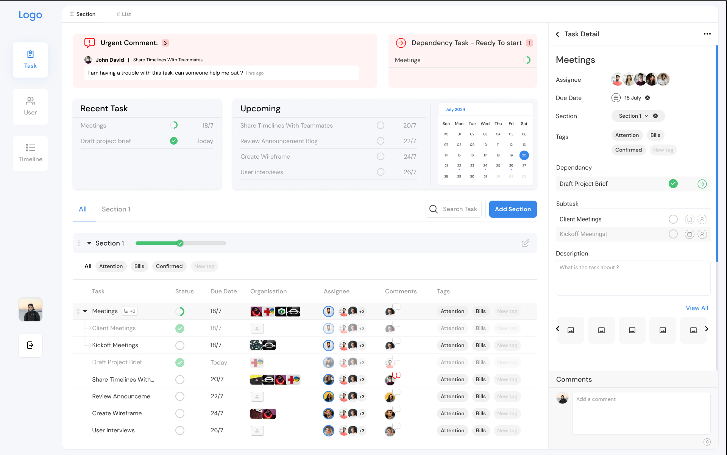Toggle Client Meetings subtask completion circle

673,219
